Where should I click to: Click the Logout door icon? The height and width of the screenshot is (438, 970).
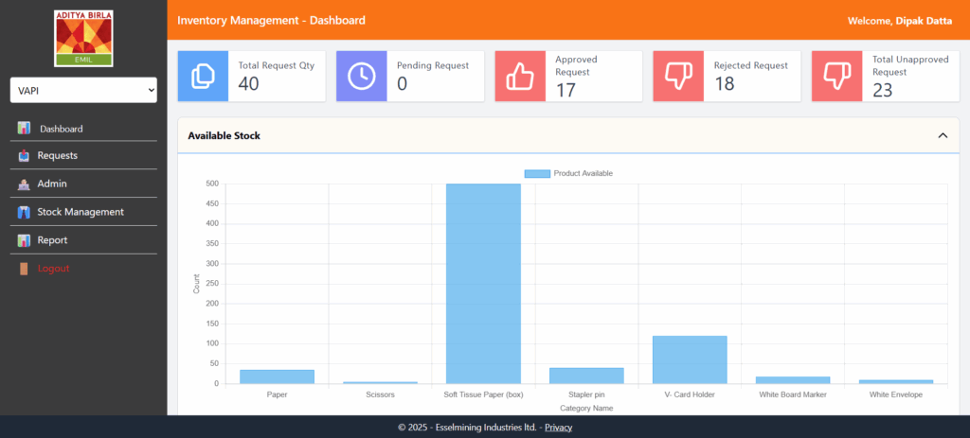coord(24,269)
